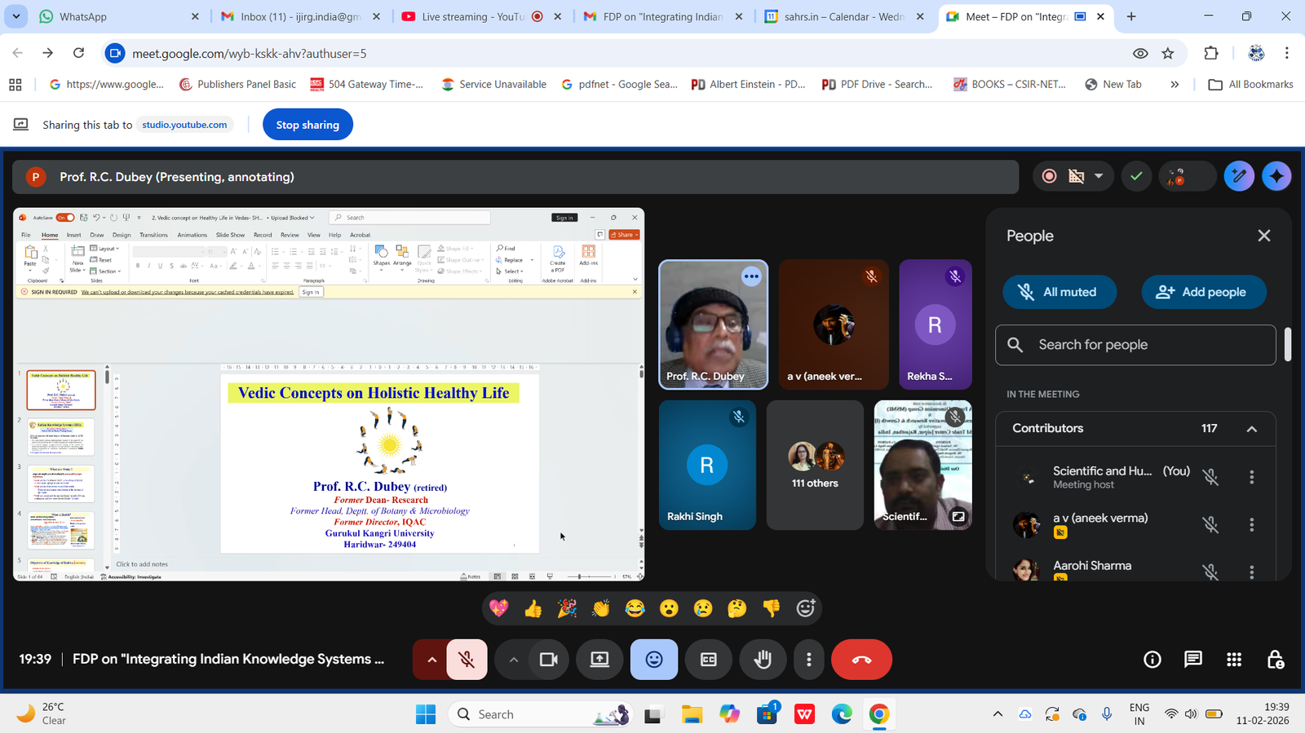Open the activities grid icon
This screenshot has height=733, width=1305.
(1234, 660)
